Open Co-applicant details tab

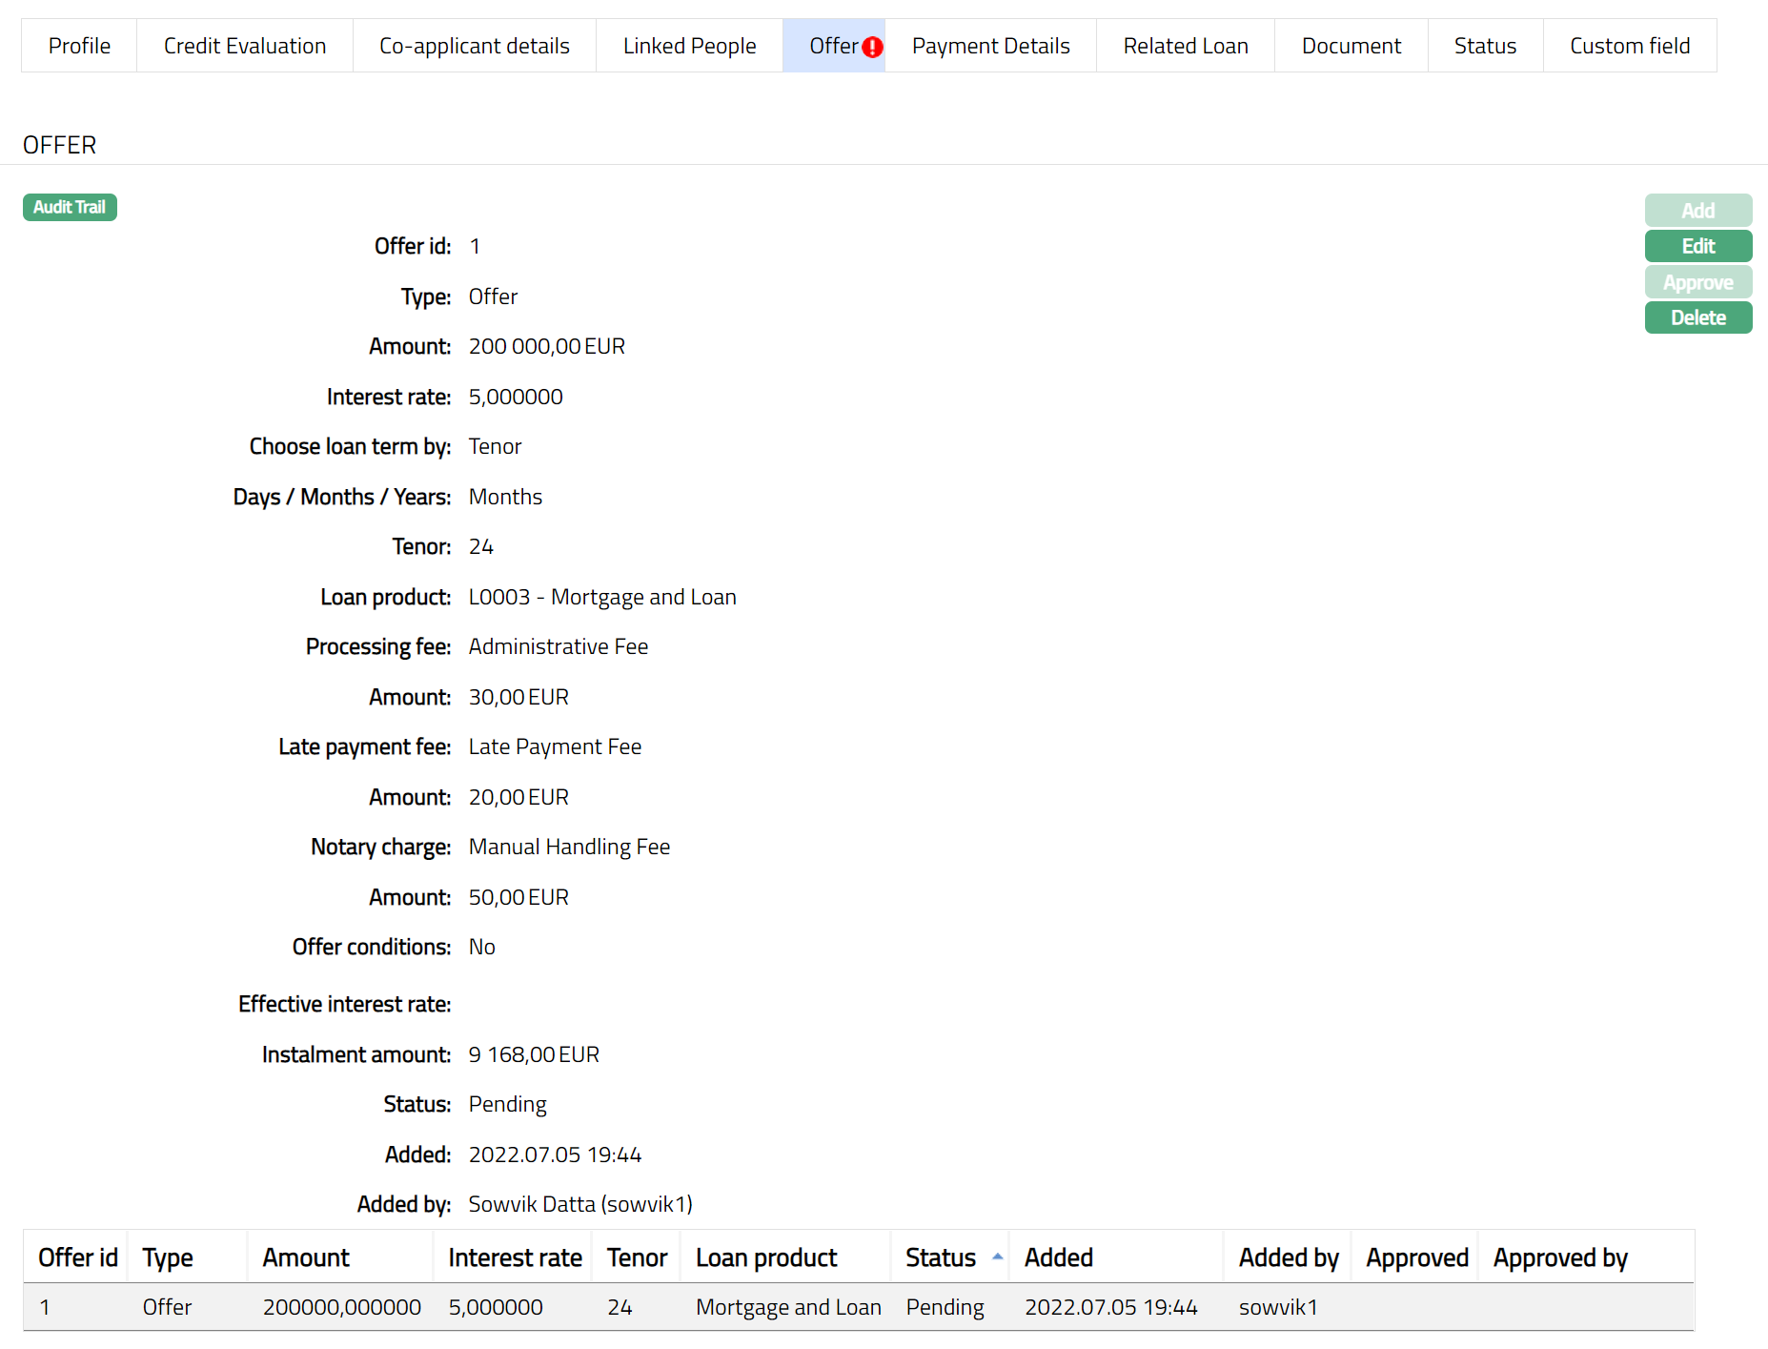[474, 46]
